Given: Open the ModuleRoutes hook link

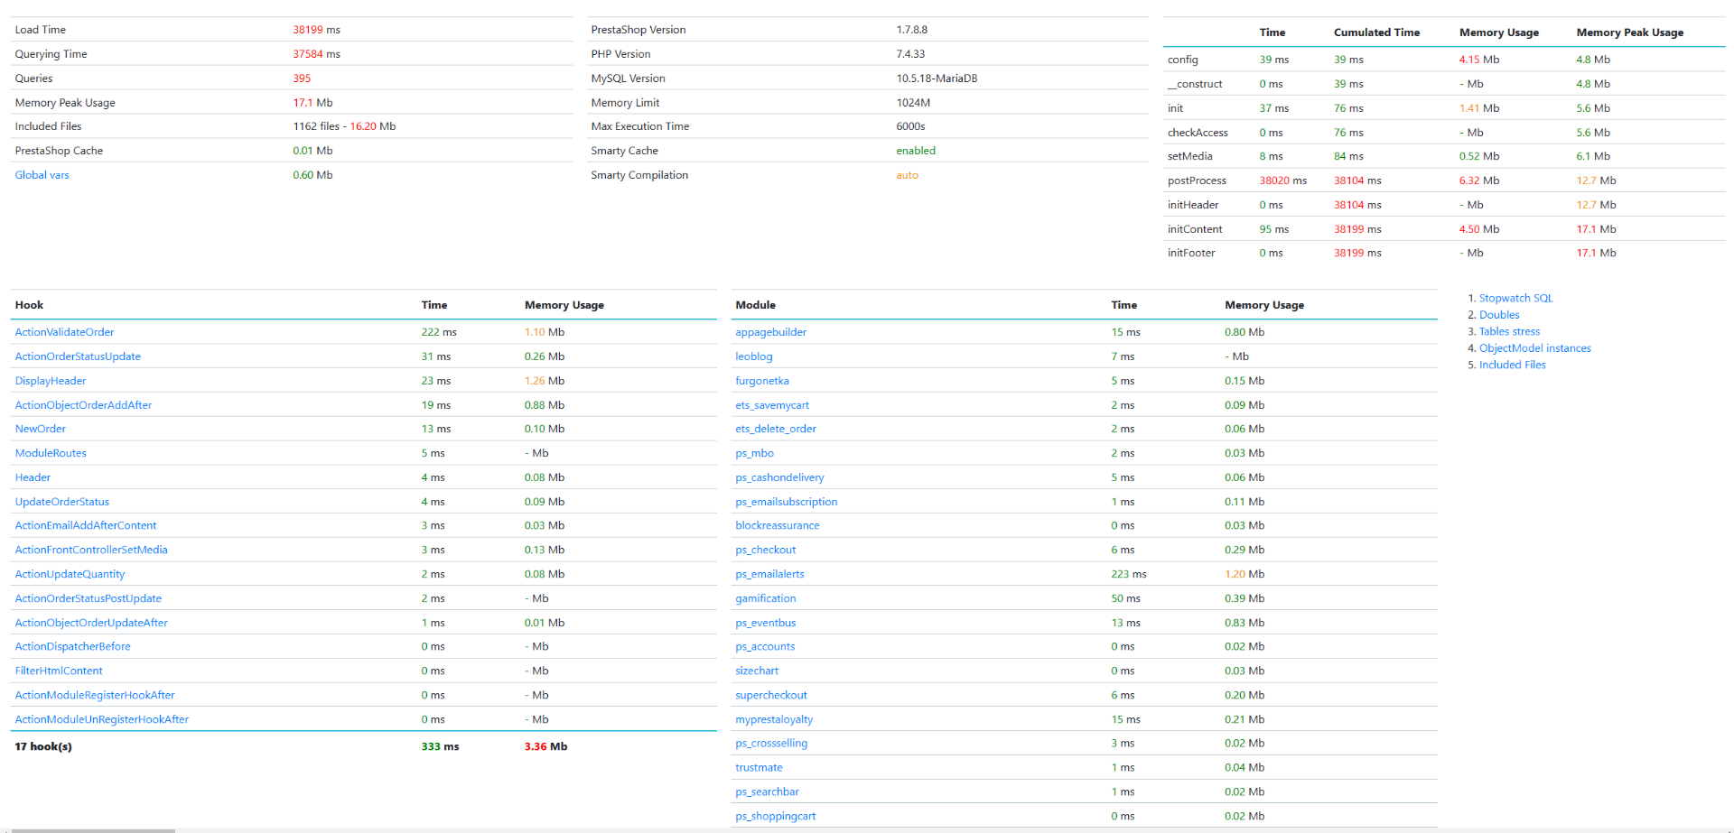Looking at the screenshot, I should (51, 453).
